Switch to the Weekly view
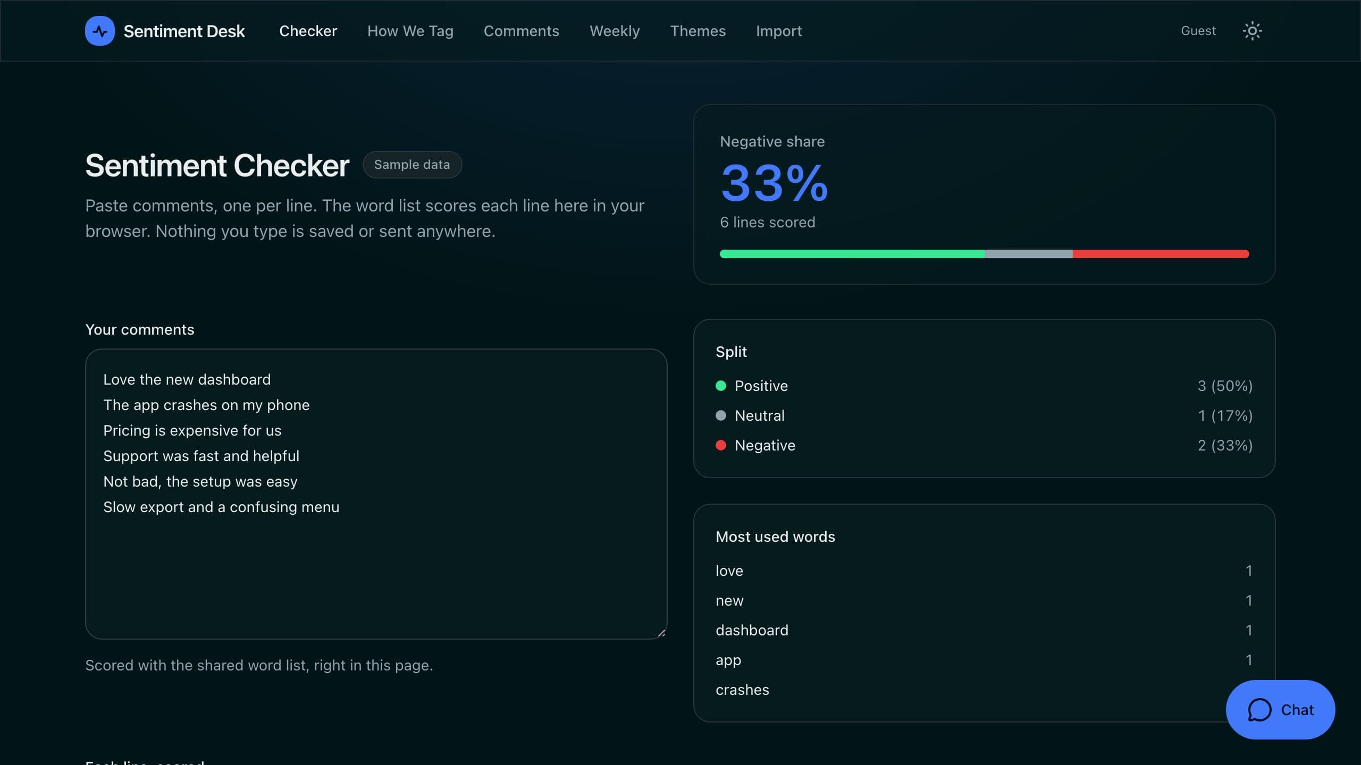1361x765 pixels. click(x=615, y=31)
